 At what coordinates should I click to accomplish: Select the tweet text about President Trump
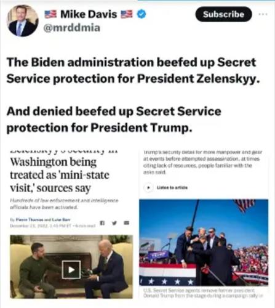click(x=114, y=120)
